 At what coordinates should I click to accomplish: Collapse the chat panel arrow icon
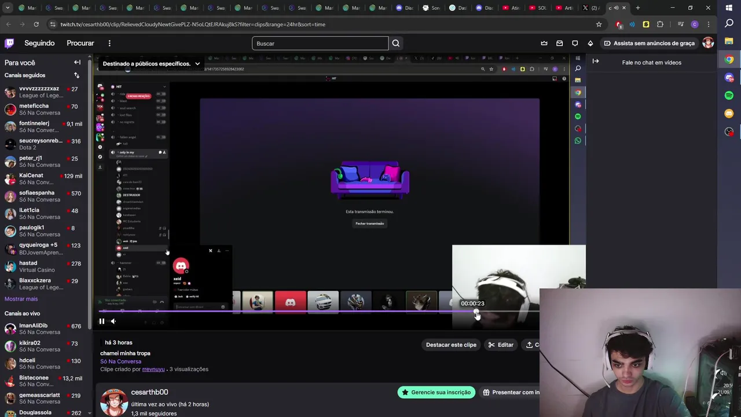[x=596, y=61]
